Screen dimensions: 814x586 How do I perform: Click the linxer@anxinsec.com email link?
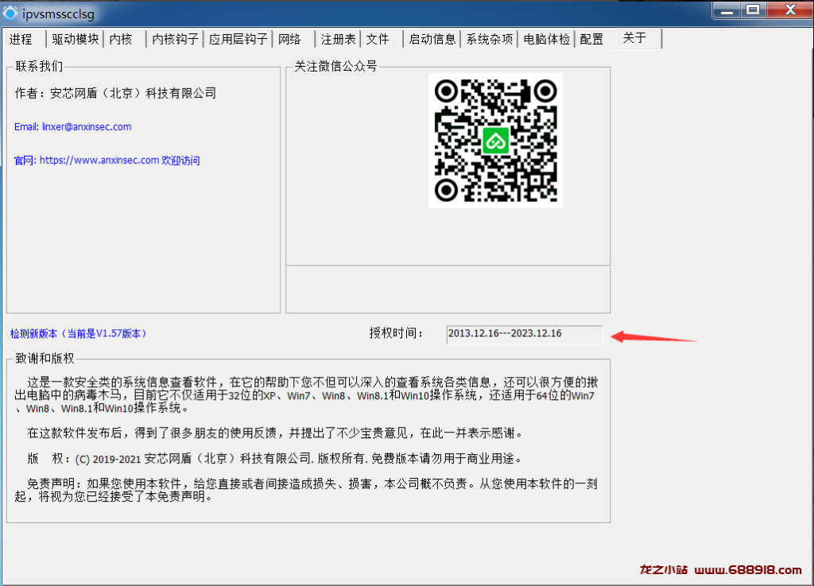click(72, 126)
